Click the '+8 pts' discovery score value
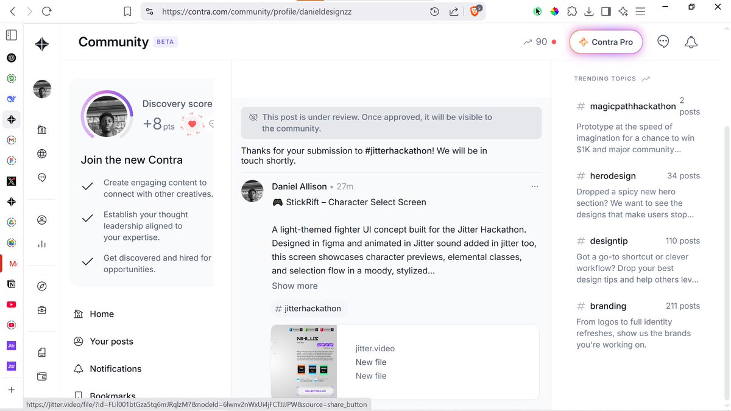The height and width of the screenshot is (411, 731). point(158,124)
